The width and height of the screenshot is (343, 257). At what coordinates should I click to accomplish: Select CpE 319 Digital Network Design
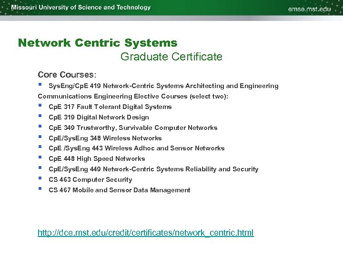[99, 118]
